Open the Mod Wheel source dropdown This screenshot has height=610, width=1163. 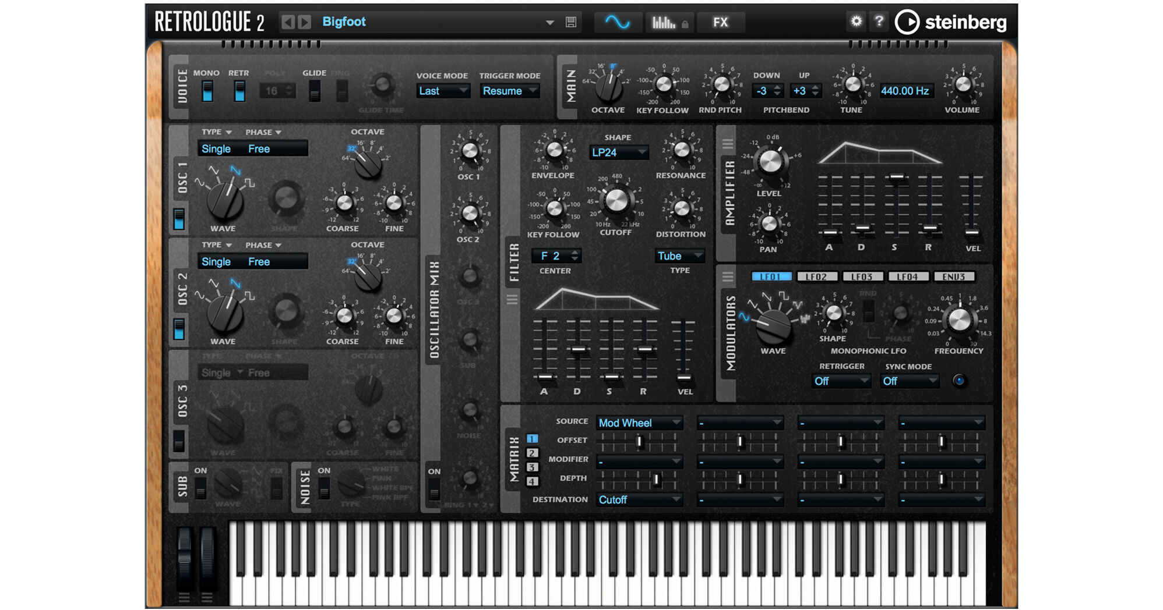[x=639, y=423]
